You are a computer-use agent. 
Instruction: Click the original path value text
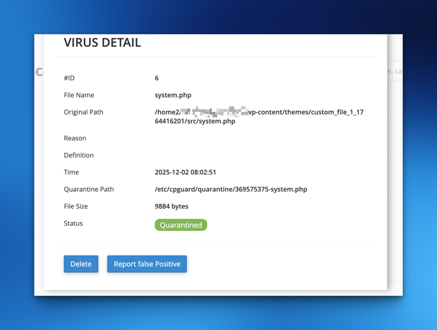[259, 116]
